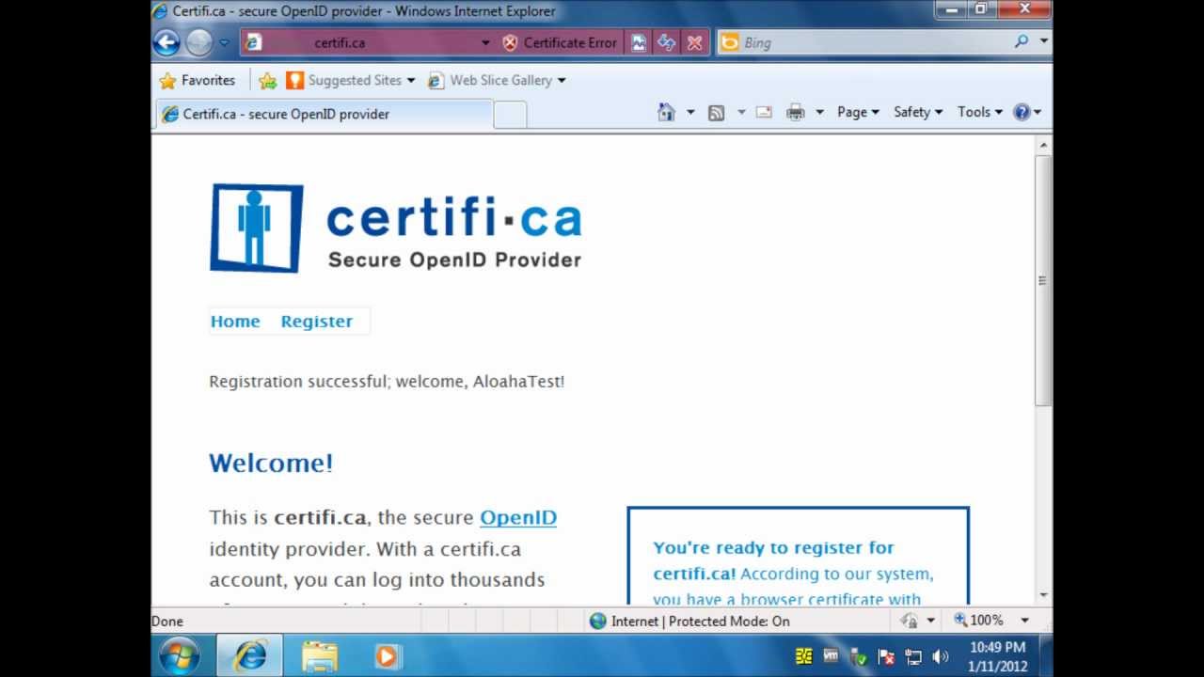Click the vertical scrollbar thumb
The height and width of the screenshot is (677, 1204).
pos(1043,280)
